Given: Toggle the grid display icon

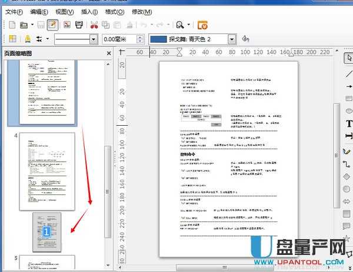Looking at the screenshot, I should coord(12,39).
